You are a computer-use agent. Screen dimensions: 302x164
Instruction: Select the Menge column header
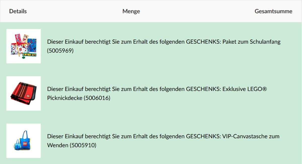click(x=131, y=11)
